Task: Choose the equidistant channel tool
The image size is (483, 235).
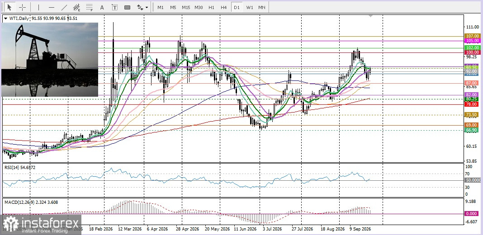Action: pos(77,7)
